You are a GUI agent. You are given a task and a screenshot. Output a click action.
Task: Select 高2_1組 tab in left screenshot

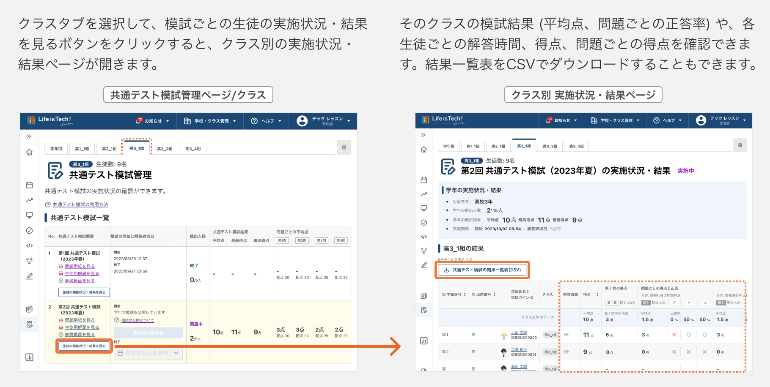coord(109,149)
